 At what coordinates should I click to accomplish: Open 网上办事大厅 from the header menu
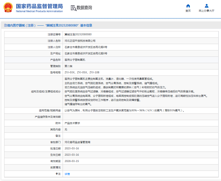coord(206,10)
